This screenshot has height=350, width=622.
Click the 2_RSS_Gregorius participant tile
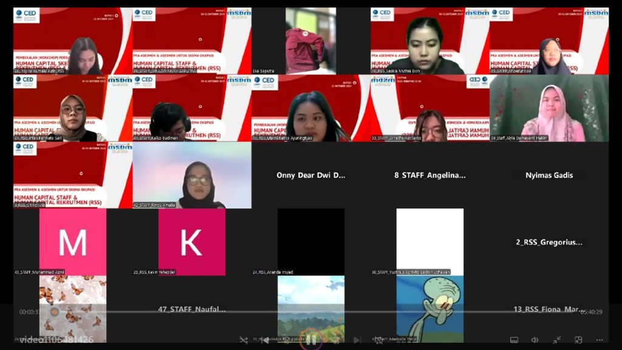click(x=549, y=242)
